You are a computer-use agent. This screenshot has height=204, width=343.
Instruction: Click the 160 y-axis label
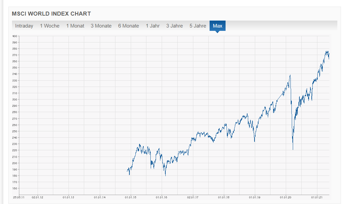point(15,188)
